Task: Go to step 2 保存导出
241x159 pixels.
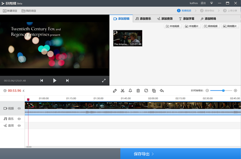Action: tap(207, 10)
